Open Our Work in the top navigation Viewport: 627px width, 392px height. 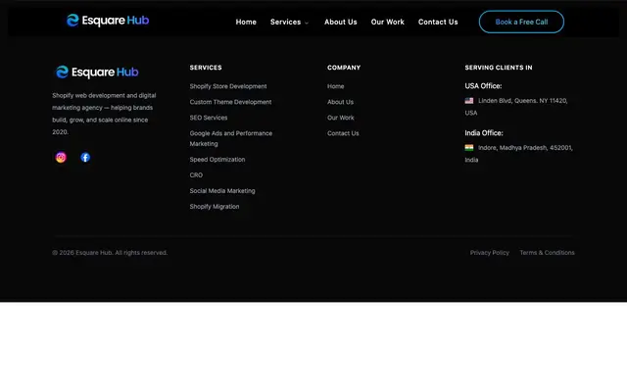(x=388, y=22)
